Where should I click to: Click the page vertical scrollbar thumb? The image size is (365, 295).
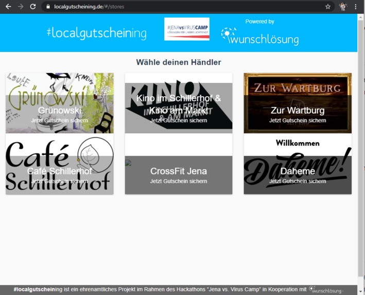361,148
